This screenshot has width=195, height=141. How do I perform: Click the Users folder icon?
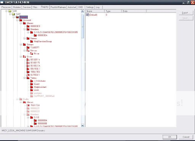click(24, 57)
